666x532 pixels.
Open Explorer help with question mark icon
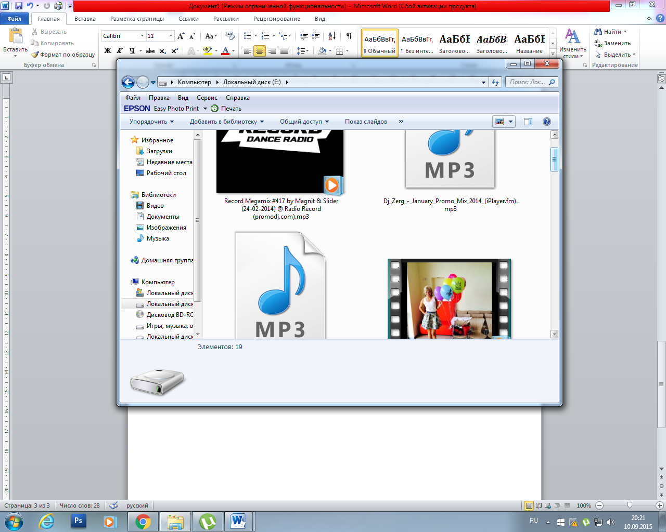(x=547, y=122)
